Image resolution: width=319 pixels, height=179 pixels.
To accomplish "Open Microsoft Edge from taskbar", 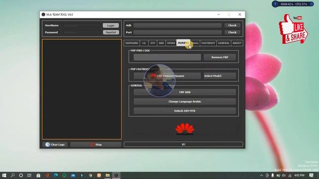I will tap(56, 176).
